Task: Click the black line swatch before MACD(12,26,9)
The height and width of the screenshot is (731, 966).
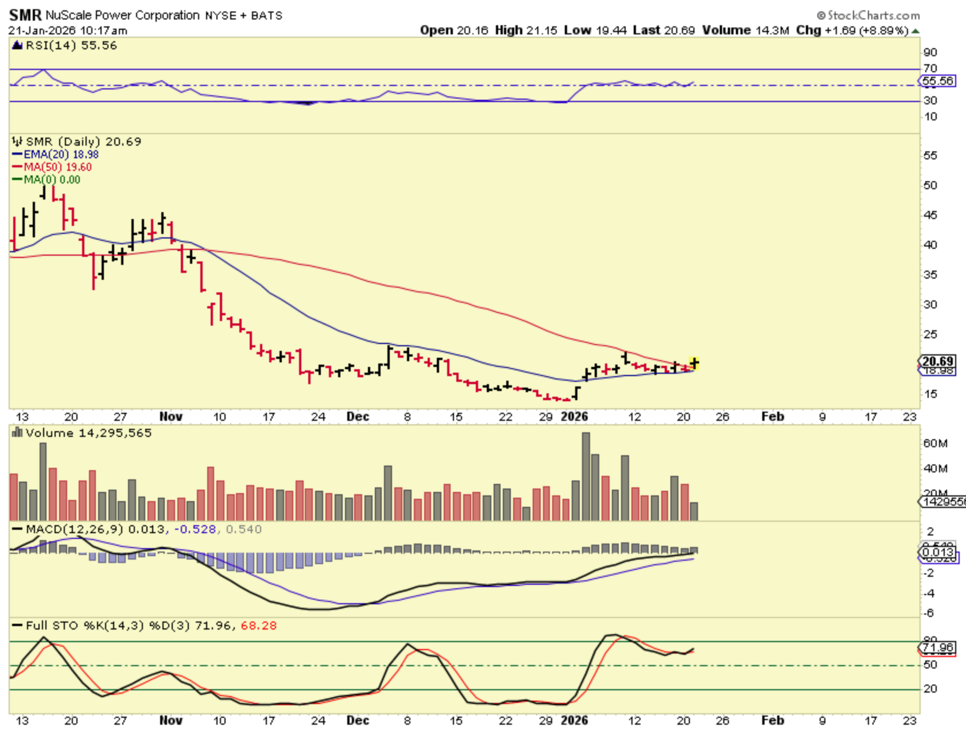Action: click(x=17, y=529)
